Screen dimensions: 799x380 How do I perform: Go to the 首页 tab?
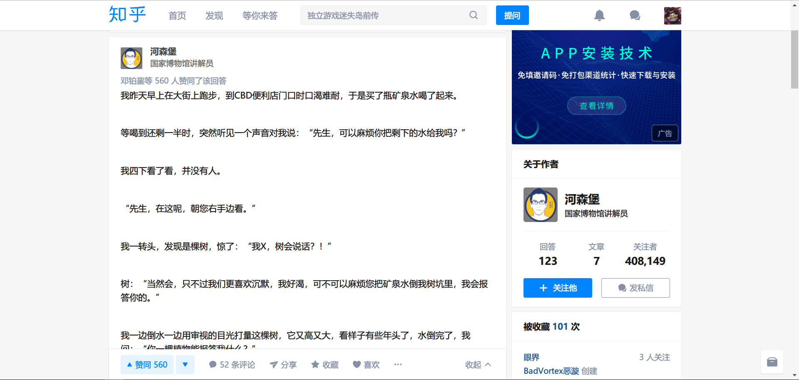click(x=177, y=16)
